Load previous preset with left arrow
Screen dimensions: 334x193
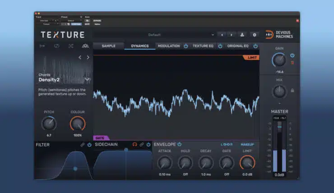pos(222,35)
